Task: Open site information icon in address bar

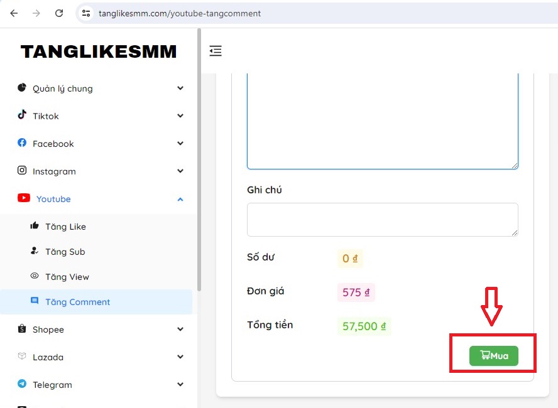Action: click(86, 14)
